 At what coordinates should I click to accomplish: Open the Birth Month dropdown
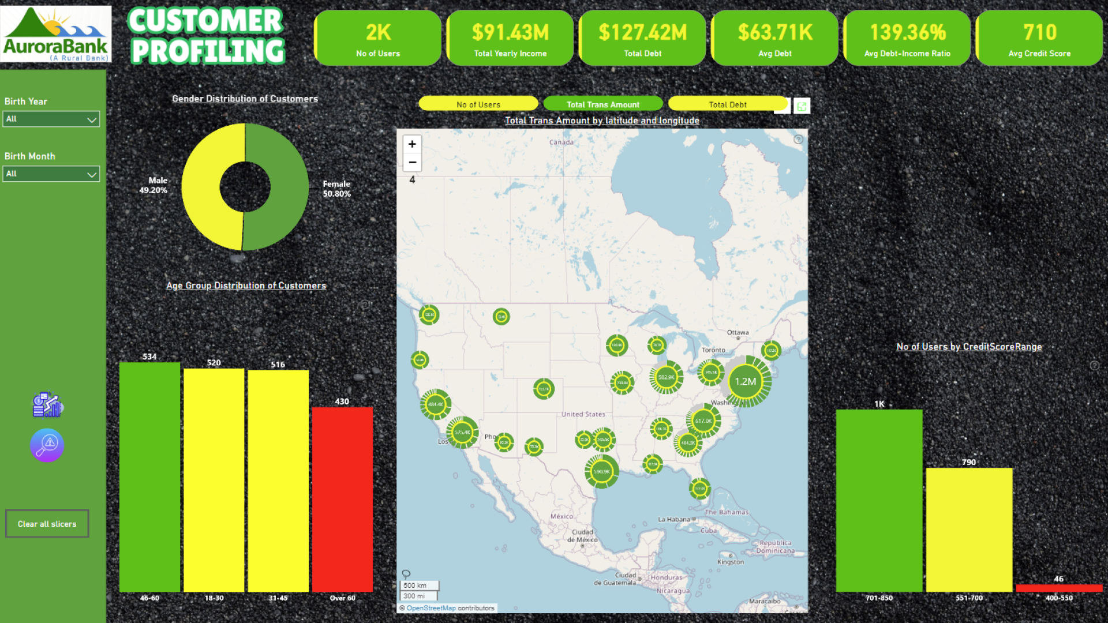coord(51,174)
